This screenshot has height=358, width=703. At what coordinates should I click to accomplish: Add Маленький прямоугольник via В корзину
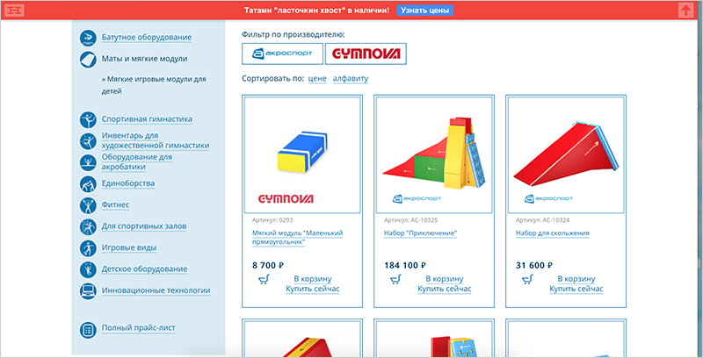[313, 279]
